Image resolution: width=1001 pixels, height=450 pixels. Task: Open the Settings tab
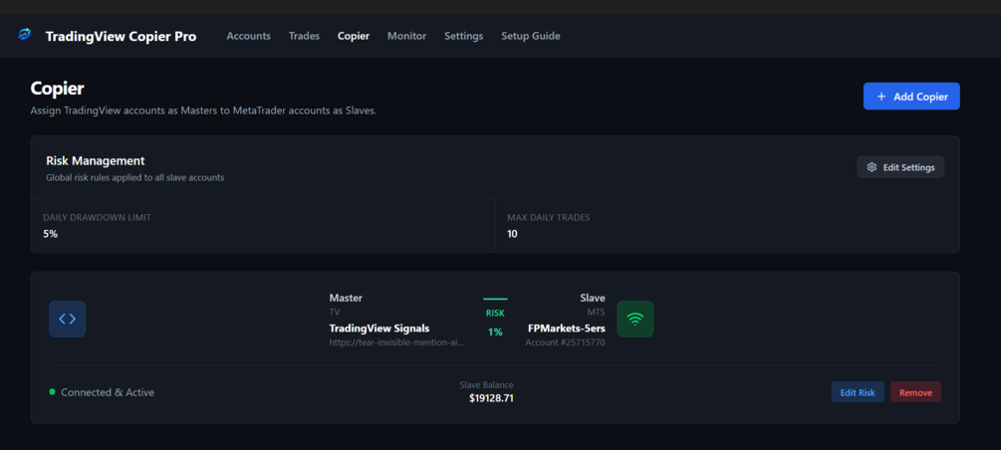click(463, 36)
